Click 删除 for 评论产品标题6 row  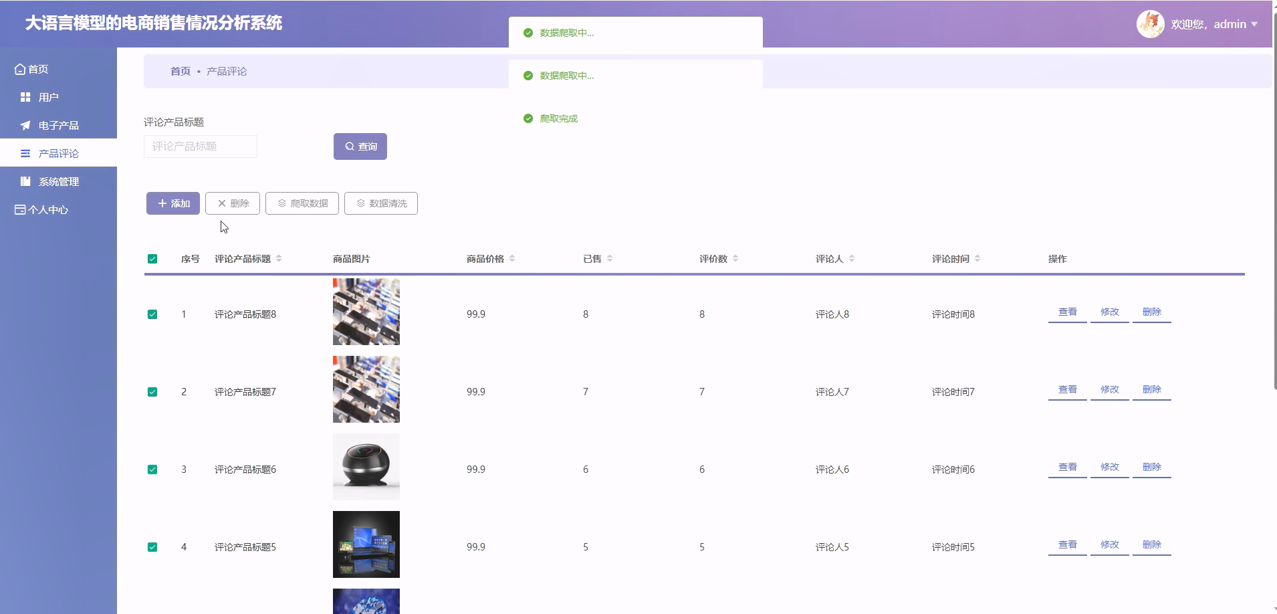coord(1152,468)
